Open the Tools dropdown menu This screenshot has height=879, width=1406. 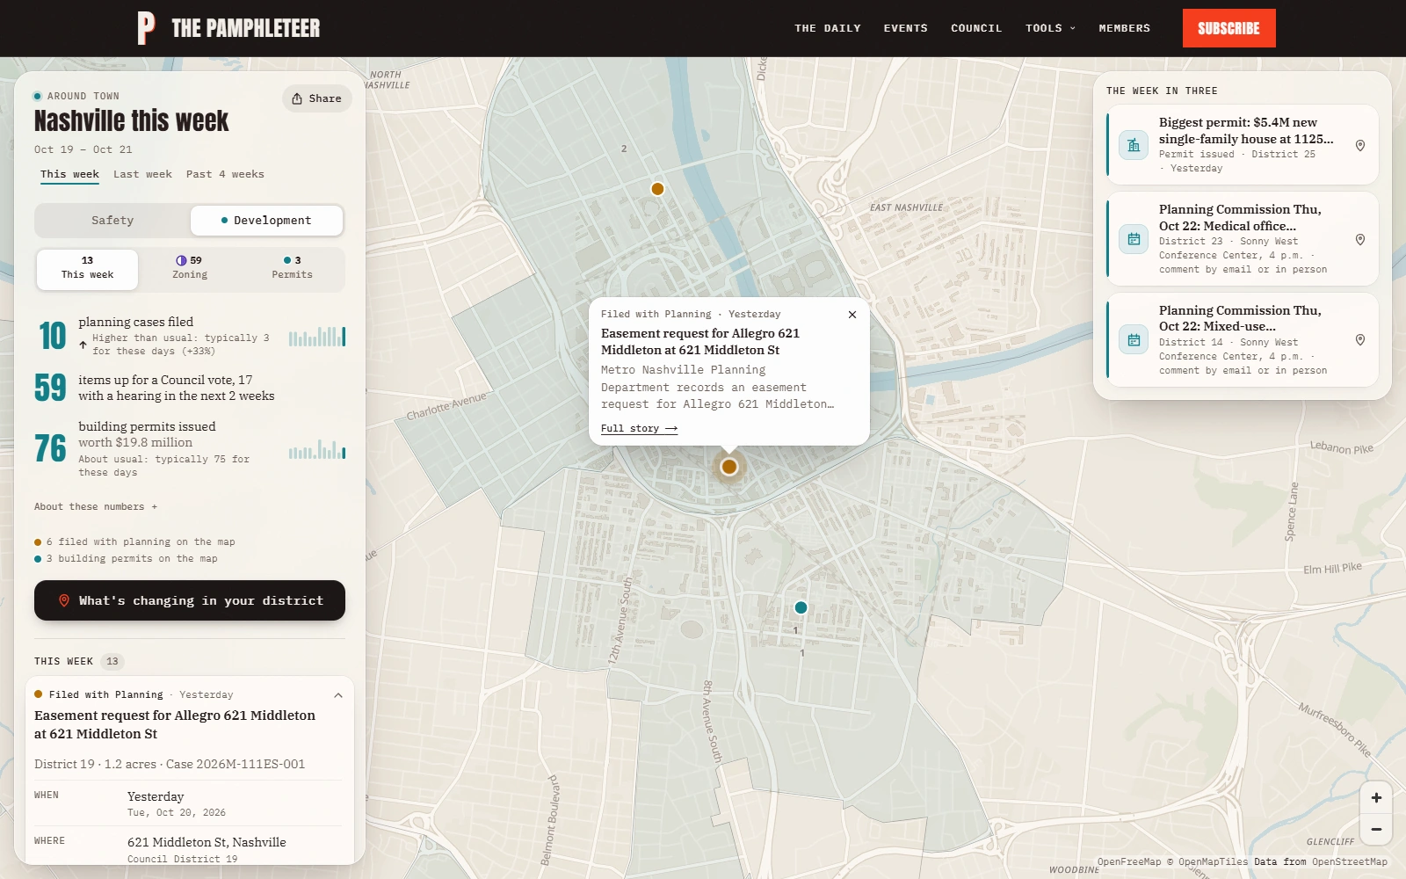pyautogui.click(x=1050, y=28)
